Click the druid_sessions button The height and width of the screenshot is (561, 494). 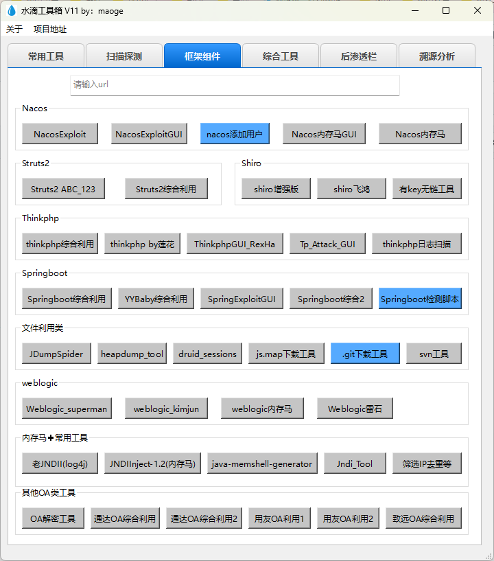point(207,354)
